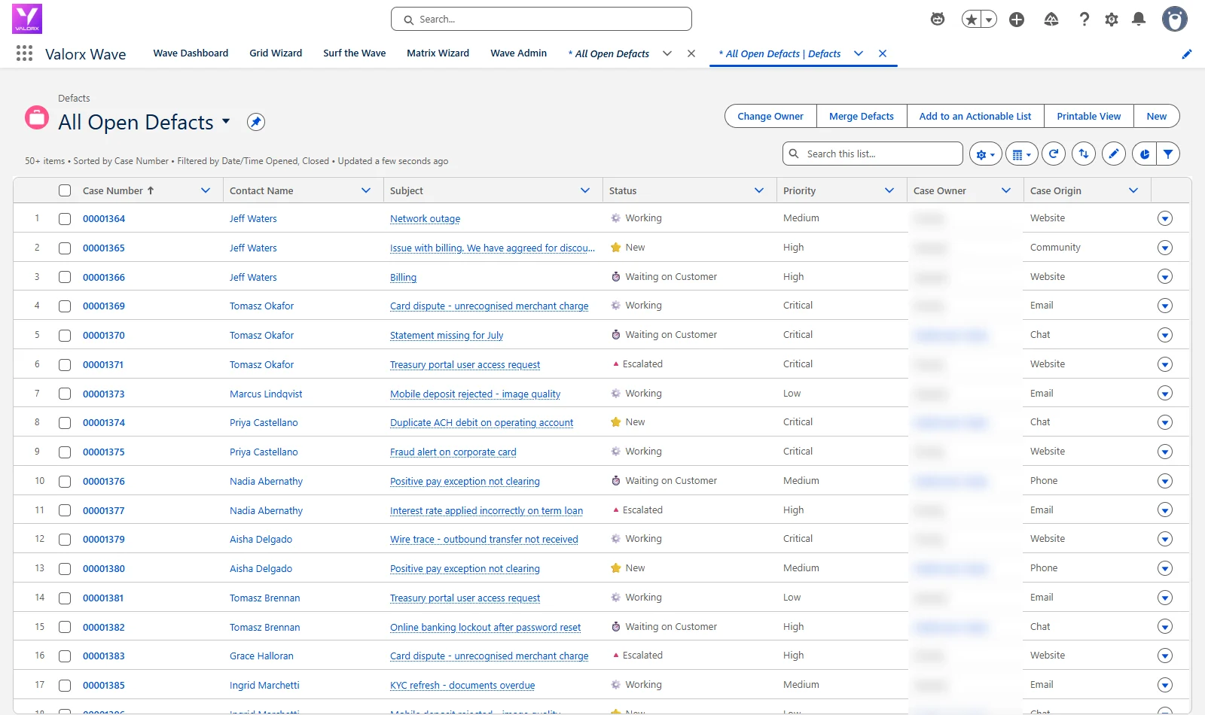This screenshot has width=1205, height=715.
Task: Open Case Origin column menu chevron
Action: [x=1133, y=190]
